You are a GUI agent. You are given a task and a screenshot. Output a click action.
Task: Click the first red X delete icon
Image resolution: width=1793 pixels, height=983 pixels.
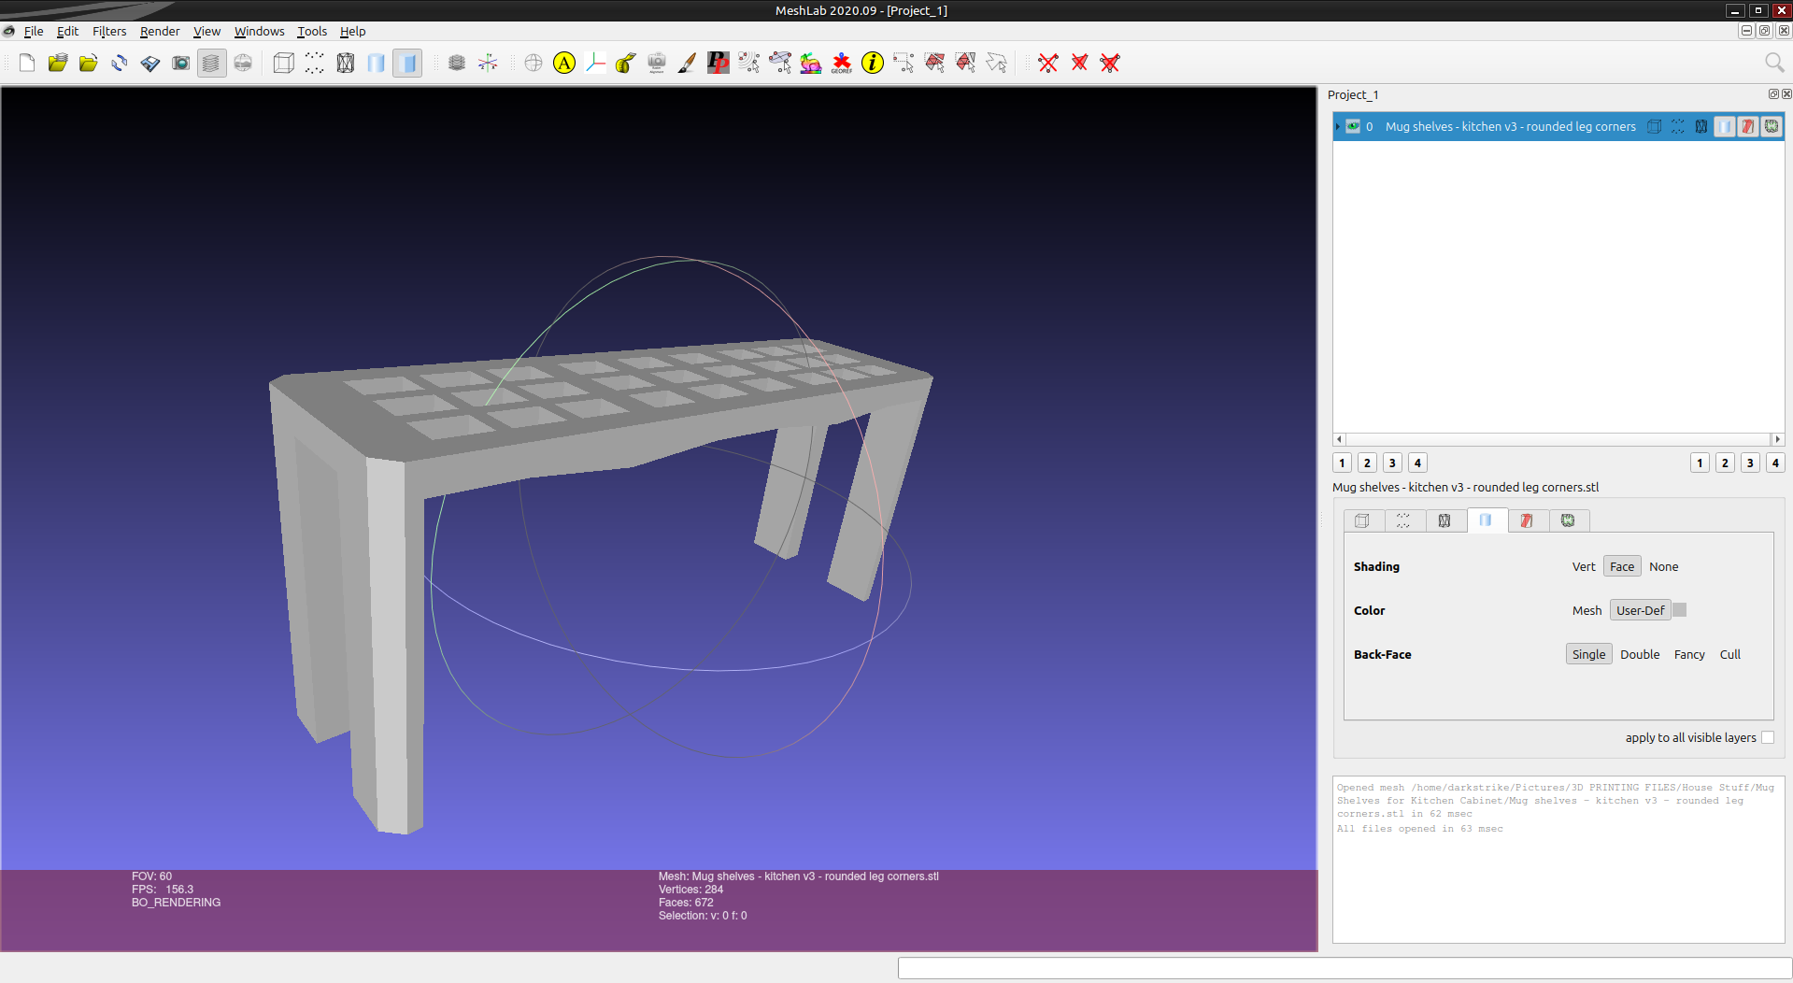[x=1048, y=63]
